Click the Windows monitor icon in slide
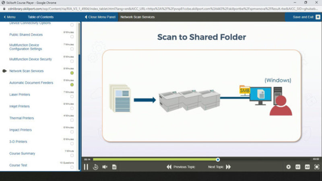322x181 pixels. pyautogui.click(x=260, y=96)
